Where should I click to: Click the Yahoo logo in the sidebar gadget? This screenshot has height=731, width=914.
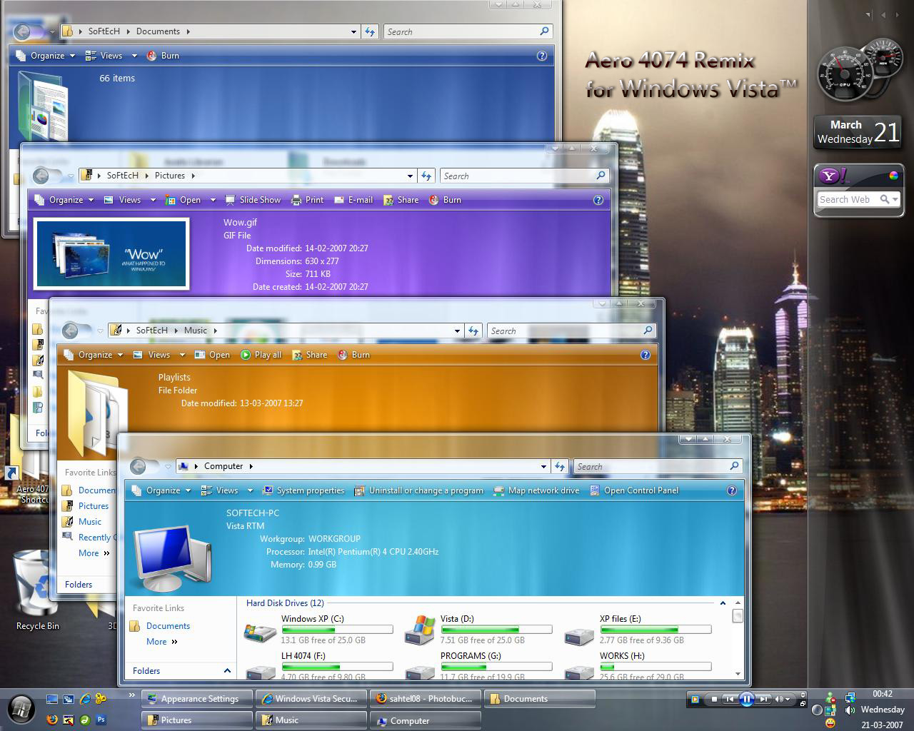pos(834,176)
